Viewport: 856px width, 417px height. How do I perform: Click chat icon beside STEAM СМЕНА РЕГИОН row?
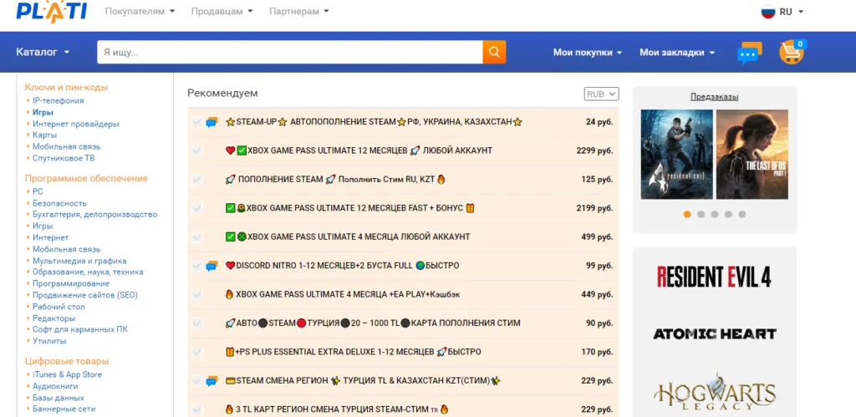(211, 381)
